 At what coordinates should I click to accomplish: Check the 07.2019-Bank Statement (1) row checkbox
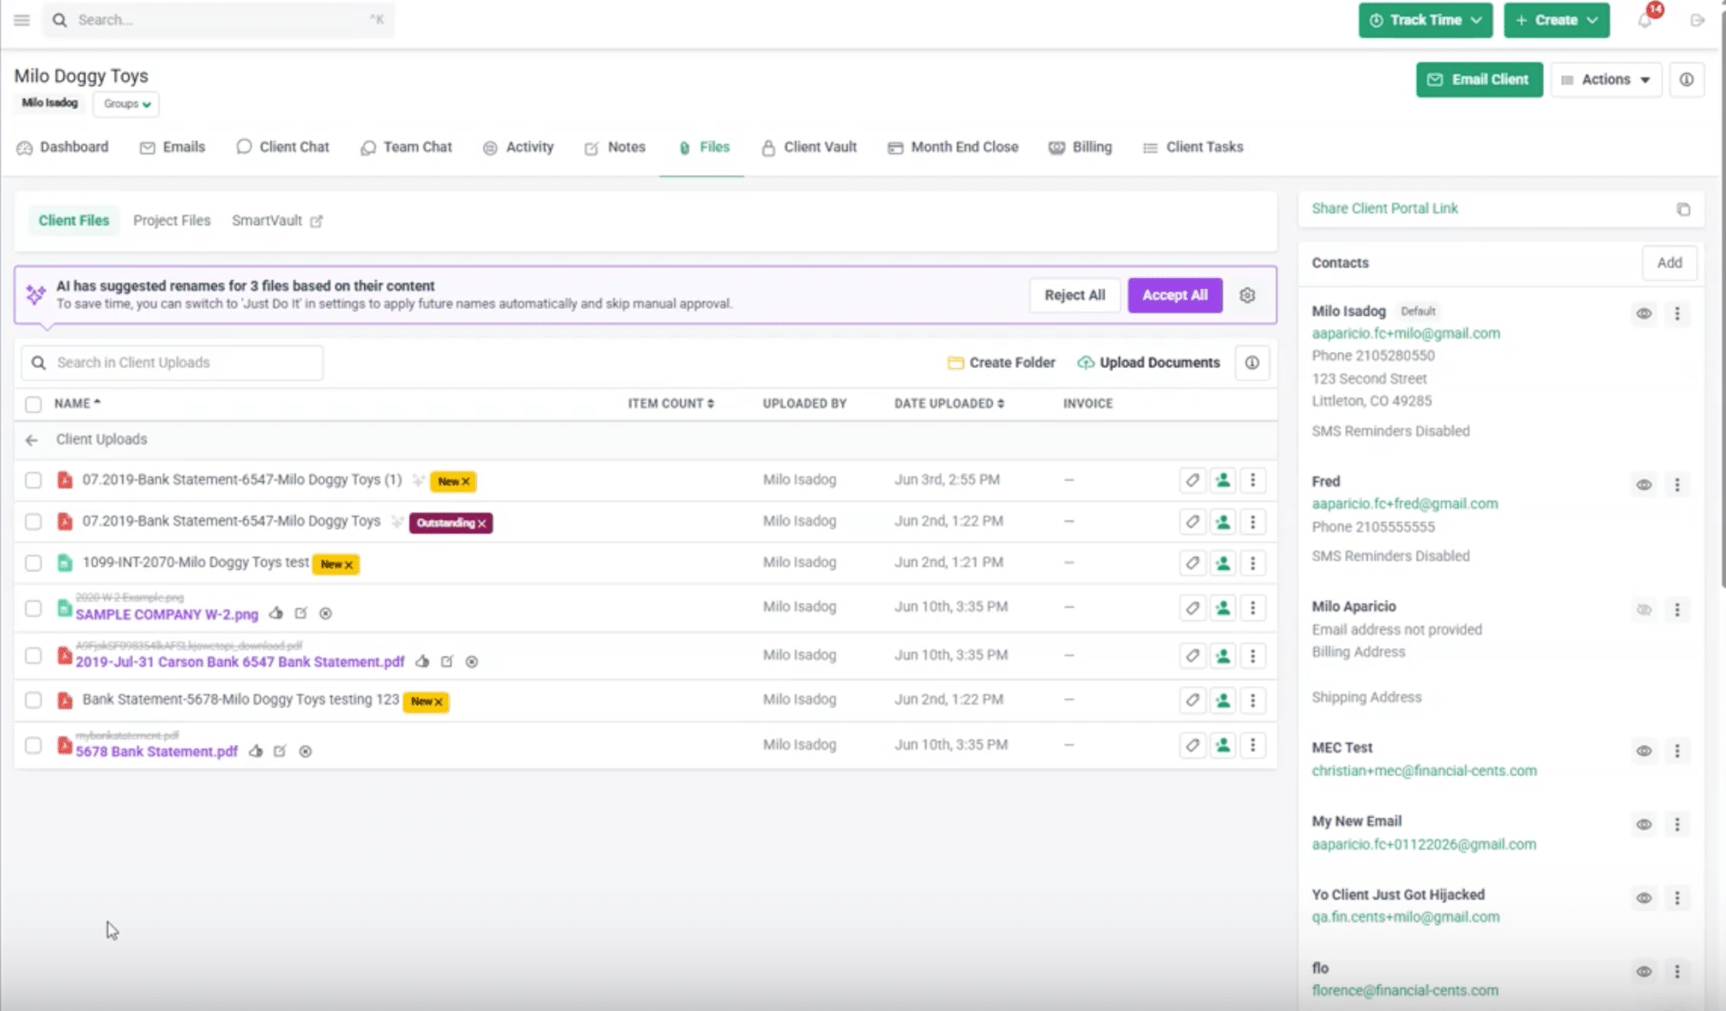pos(33,480)
